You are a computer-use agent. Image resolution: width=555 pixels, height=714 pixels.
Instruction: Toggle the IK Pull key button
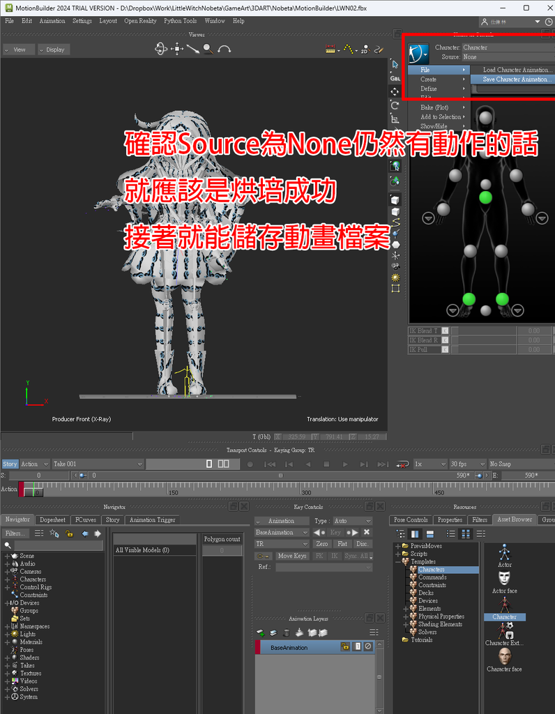pos(446,350)
